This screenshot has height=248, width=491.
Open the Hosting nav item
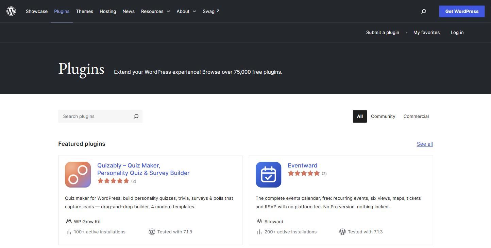click(x=108, y=11)
